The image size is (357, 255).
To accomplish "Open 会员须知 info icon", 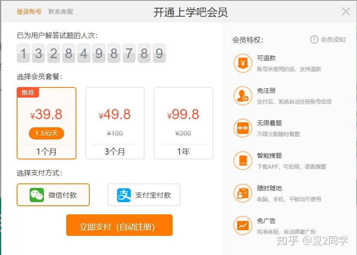I will click(x=314, y=40).
